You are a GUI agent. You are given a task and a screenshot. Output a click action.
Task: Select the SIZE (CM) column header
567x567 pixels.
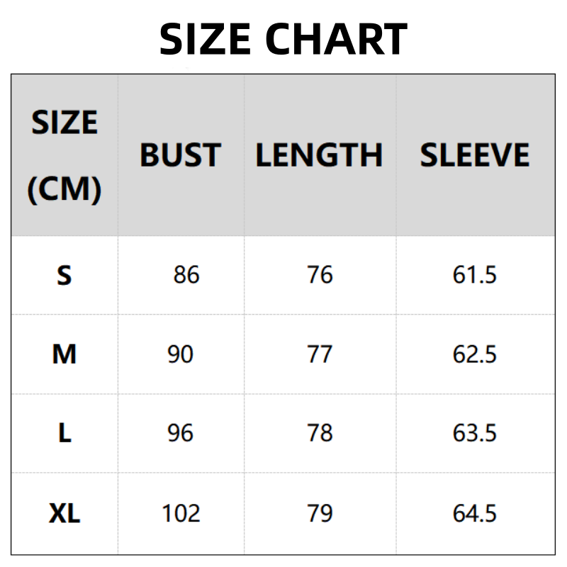tap(64, 156)
